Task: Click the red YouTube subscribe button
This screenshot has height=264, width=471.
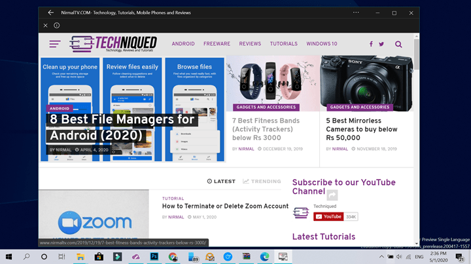Action: [x=328, y=216]
